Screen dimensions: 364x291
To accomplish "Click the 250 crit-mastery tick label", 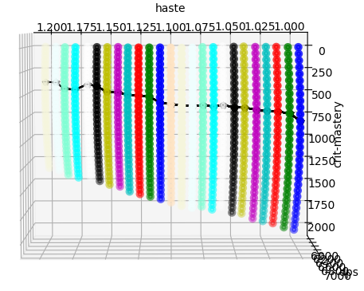I will pyautogui.click(x=322, y=73).
